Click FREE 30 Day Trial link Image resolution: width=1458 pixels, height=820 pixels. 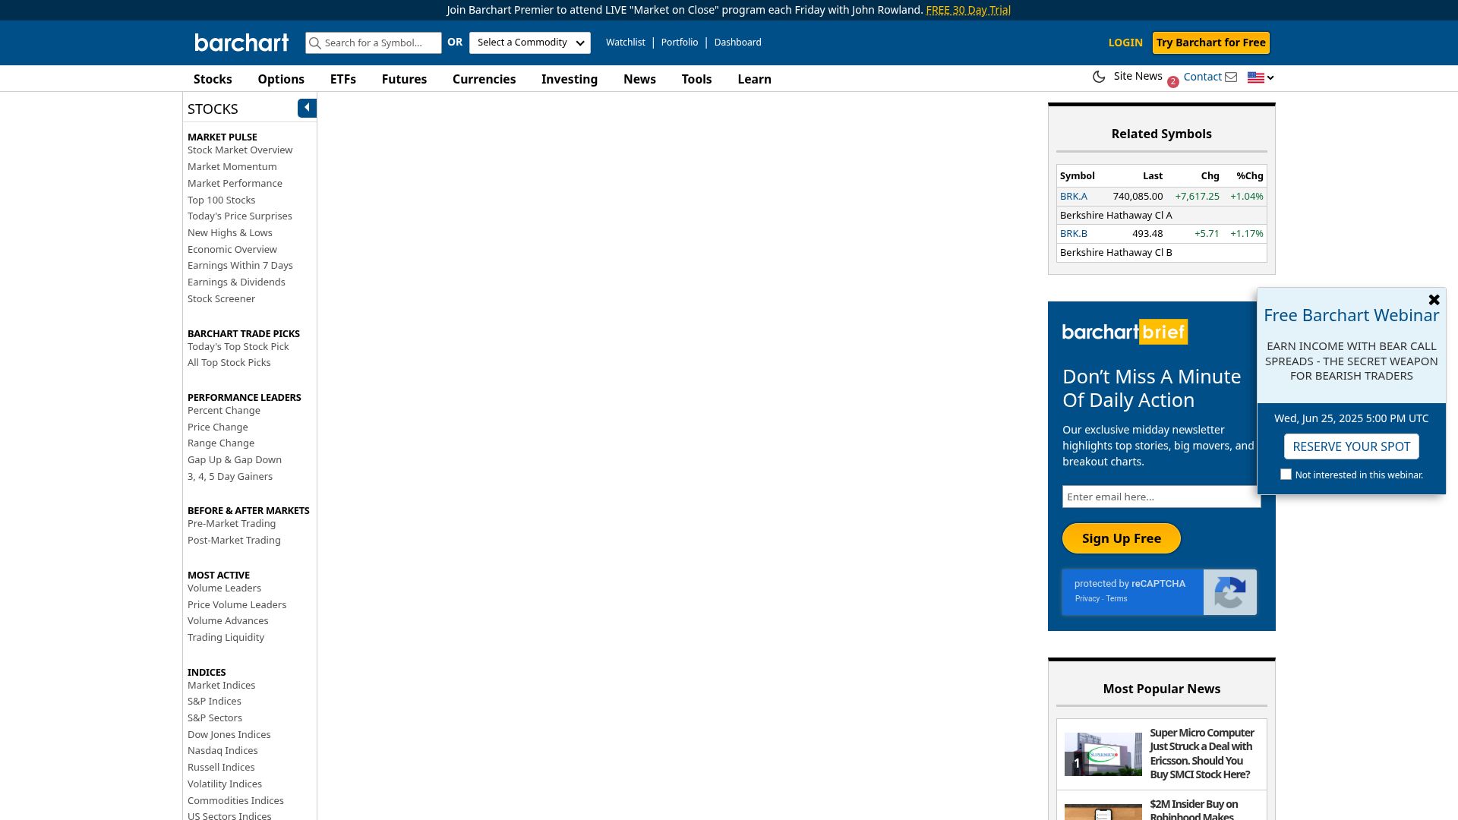pyautogui.click(x=968, y=10)
